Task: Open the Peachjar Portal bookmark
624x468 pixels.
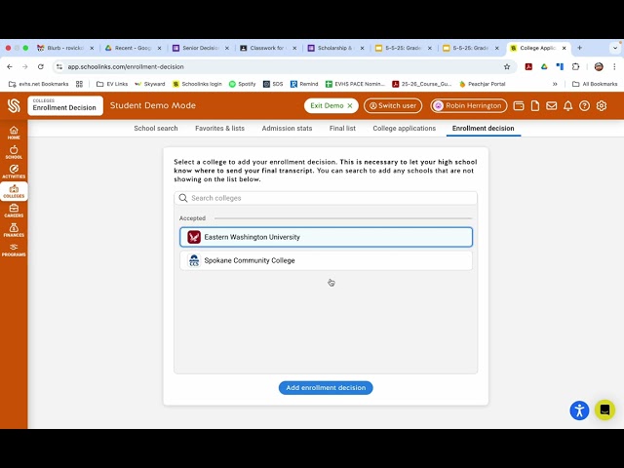Action: coord(483,84)
